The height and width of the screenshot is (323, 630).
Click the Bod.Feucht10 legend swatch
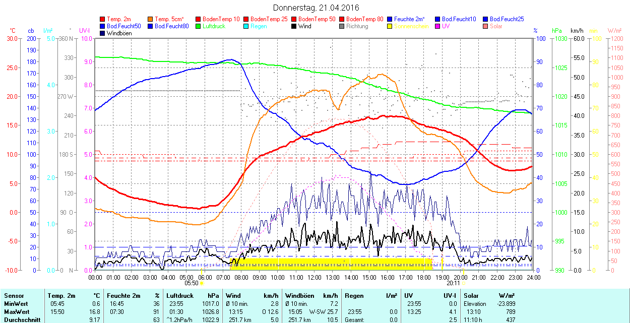[x=437, y=19]
